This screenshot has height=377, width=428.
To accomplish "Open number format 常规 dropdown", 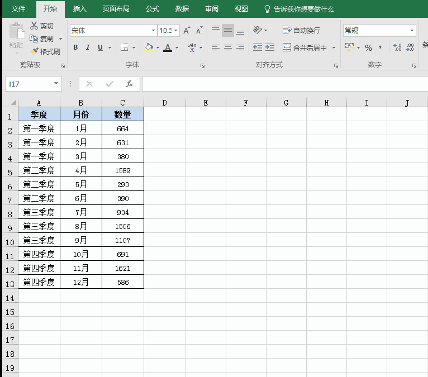I will point(412,31).
